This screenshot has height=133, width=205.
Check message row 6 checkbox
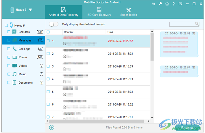48,104
